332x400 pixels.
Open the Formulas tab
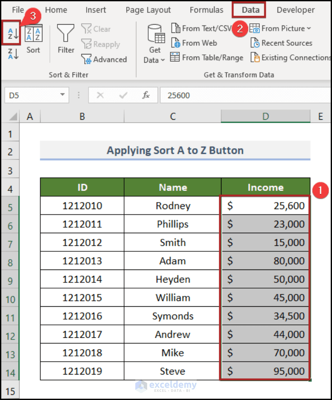coord(206,10)
